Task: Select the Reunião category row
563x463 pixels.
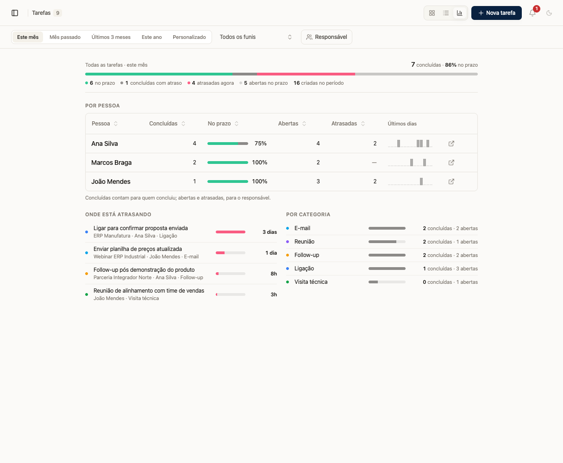Action: click(382, 242)
